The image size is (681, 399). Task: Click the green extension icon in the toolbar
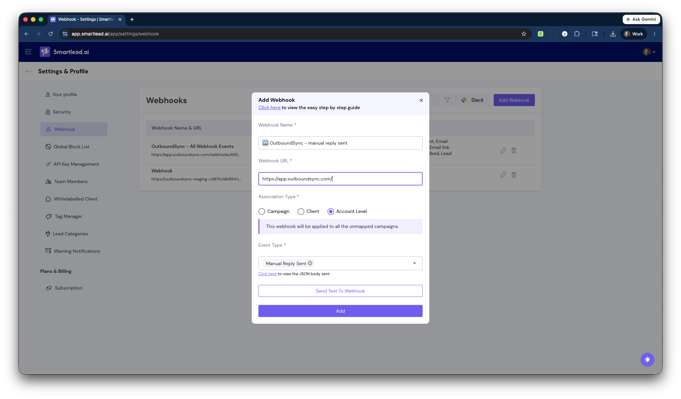point(541,34)
